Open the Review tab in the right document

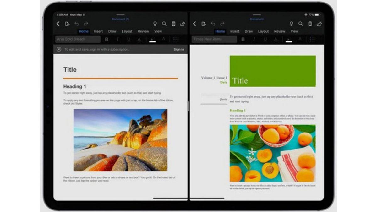click(280, 31)
